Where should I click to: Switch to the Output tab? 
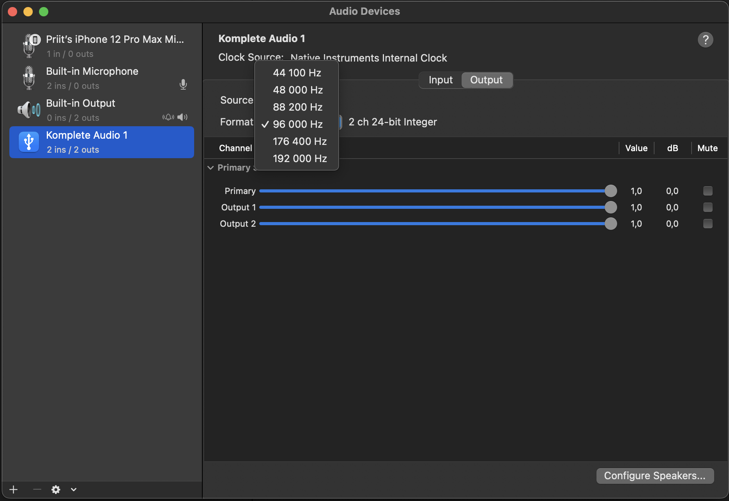(x=487, y=80)
